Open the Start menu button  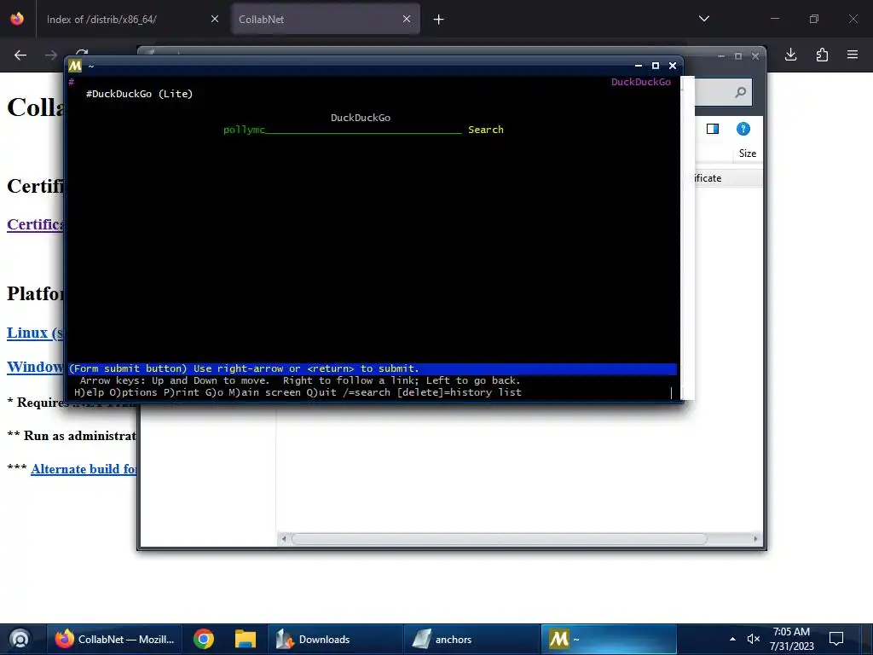pyautogui.click(x=20, y=639)
